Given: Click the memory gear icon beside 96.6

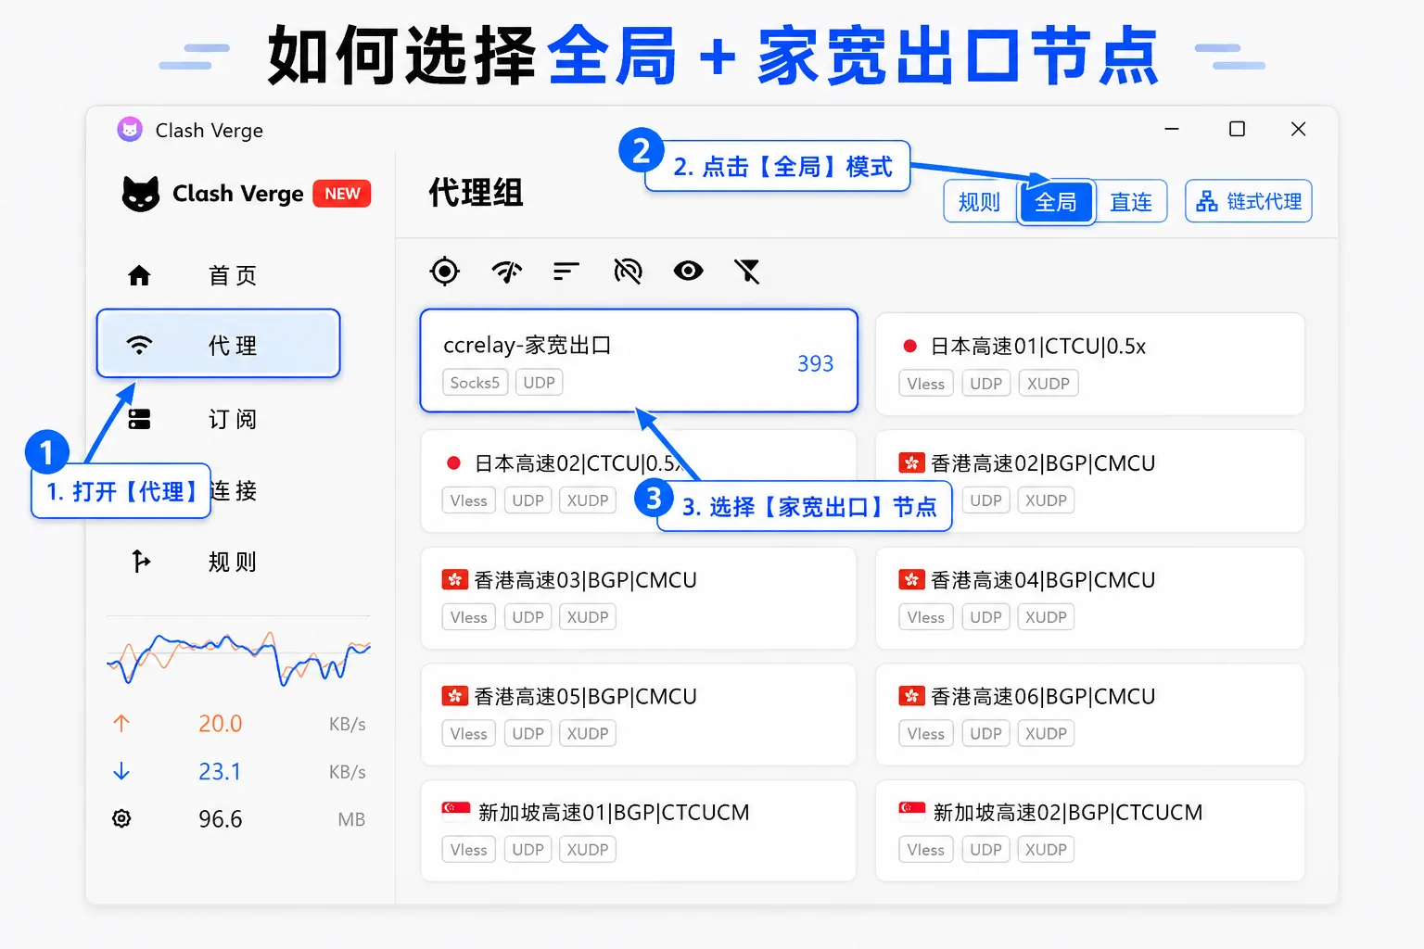Looking at the screenshot, I should [121, 818].
